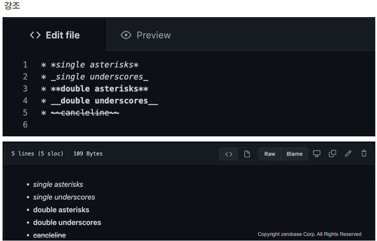The image size is (377, 241).
Task: Click the '5 lines (5 sloc)' info
Action: pyautogui.click(x=37, y=154)
